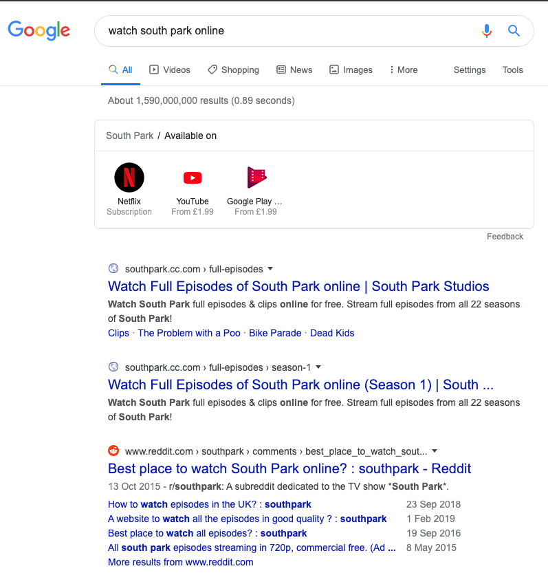This screenshot has width=548, height=584.
Task: Open 'Watch Full Episodes of South Park online | South Park Studios'
Action: [298, 286]
